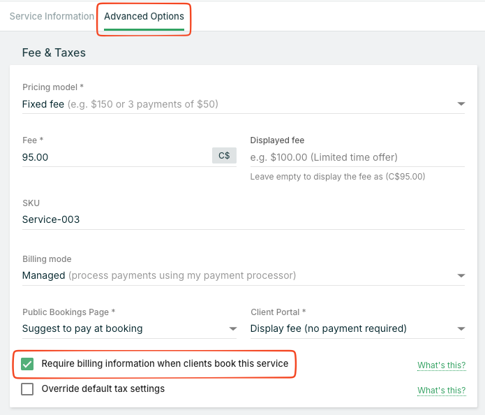Viewport: 485px width, 415px height.
Task: Open "What's this?" beside override tax settings
Action: pyautogui.click(x=441, y=390)
